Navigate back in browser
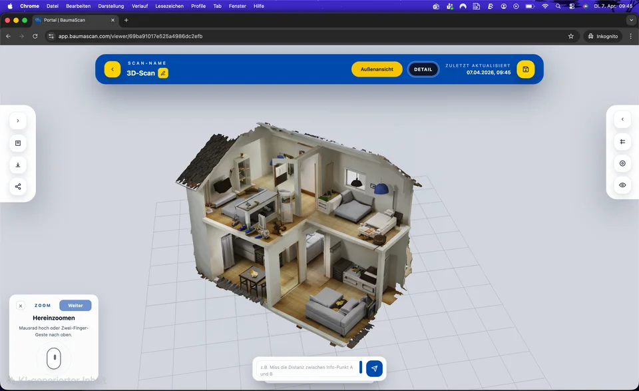Viewport: 639px width, 391px height. point(8,36)
